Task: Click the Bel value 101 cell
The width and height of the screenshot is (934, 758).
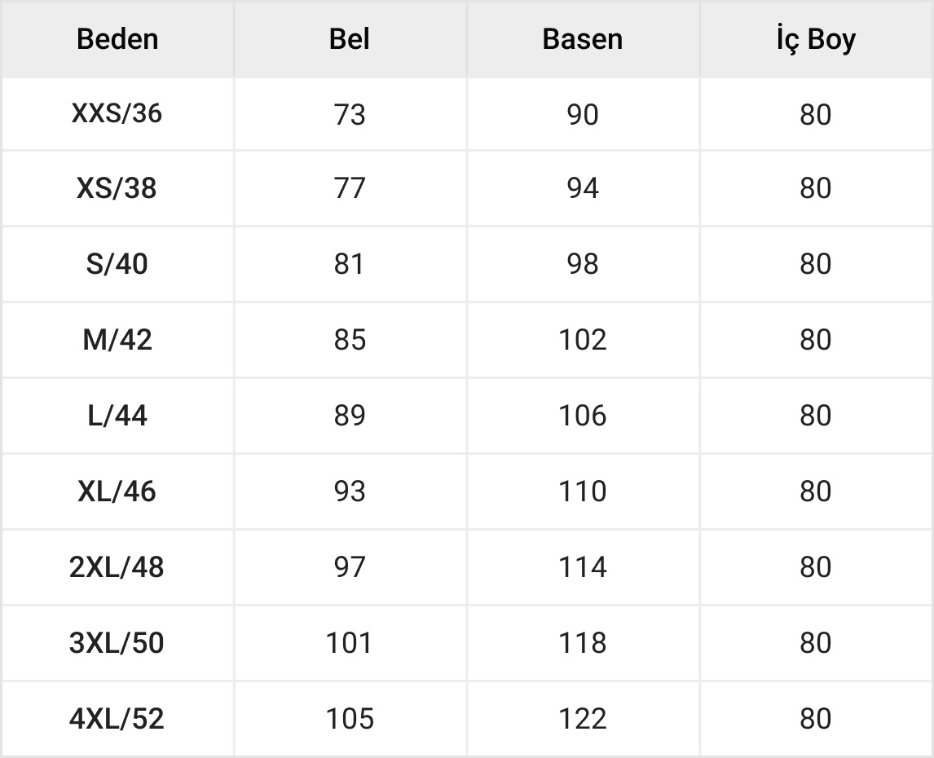Action: pyautogui.click(x=350, y=643)
